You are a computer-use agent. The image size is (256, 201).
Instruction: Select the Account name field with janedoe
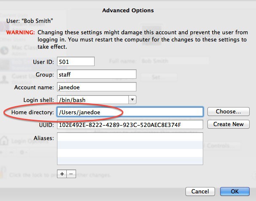(x=96, y=87)
